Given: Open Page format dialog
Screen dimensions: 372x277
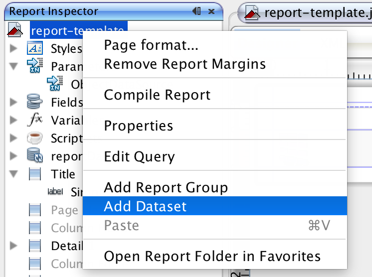Looking at the screenshot, I should point(151,46).
